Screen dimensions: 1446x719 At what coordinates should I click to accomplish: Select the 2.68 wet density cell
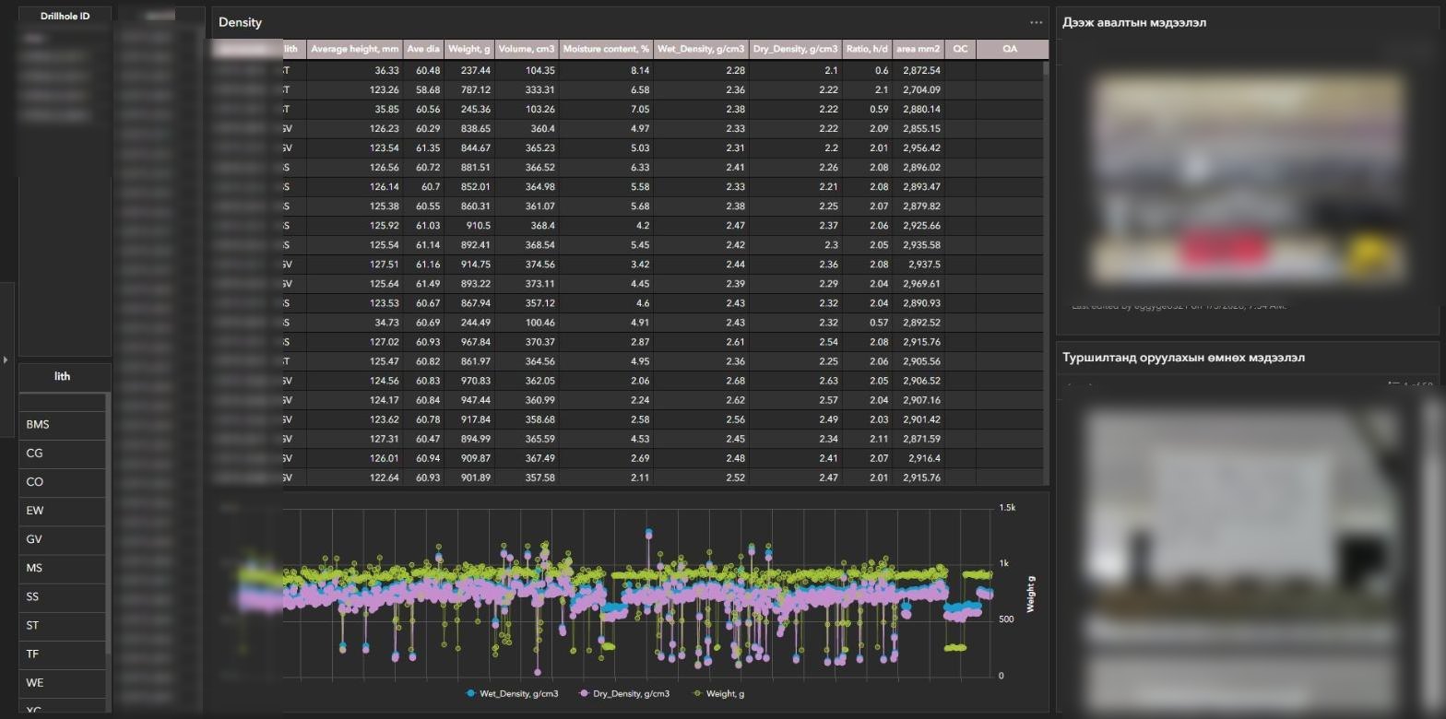pos(702,381)
